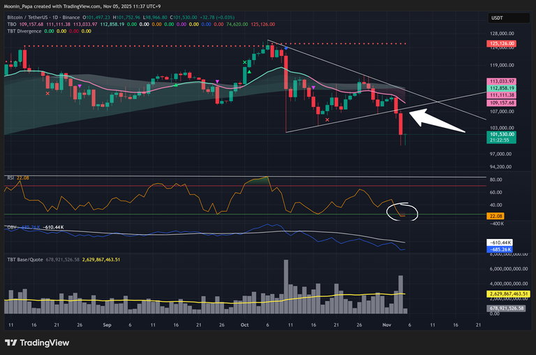Click the red 125,126.00 price label
The image size is (536, 355).
pos(502,43)
